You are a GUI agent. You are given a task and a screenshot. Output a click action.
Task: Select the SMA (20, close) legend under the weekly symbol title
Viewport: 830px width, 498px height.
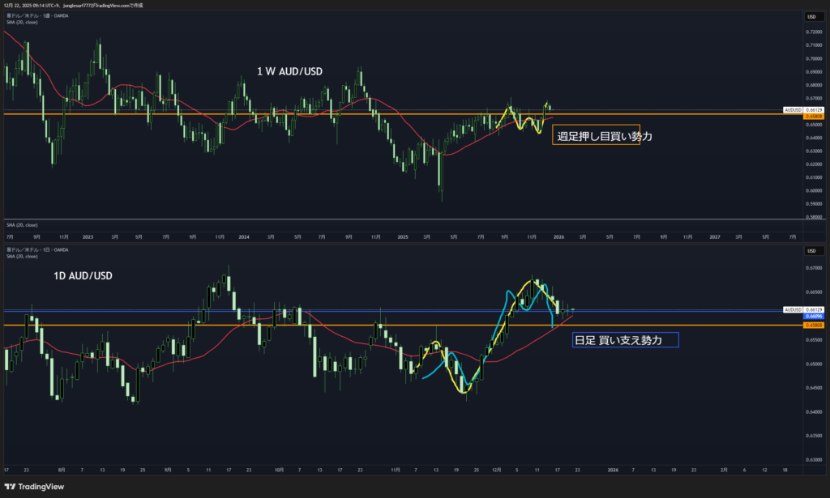22,22
